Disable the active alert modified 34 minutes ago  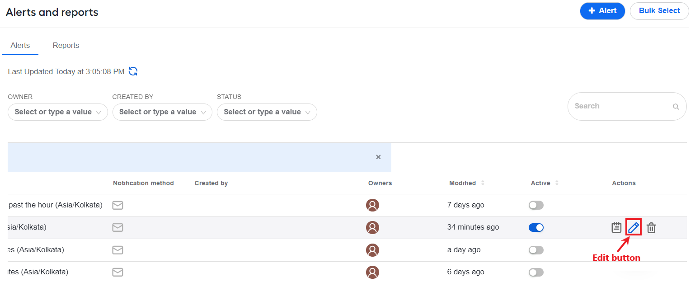(x=536, y=227)
